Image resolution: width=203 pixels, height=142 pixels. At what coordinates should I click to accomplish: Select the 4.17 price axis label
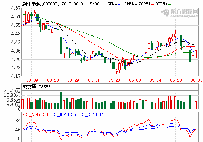(x=16, y=76)
